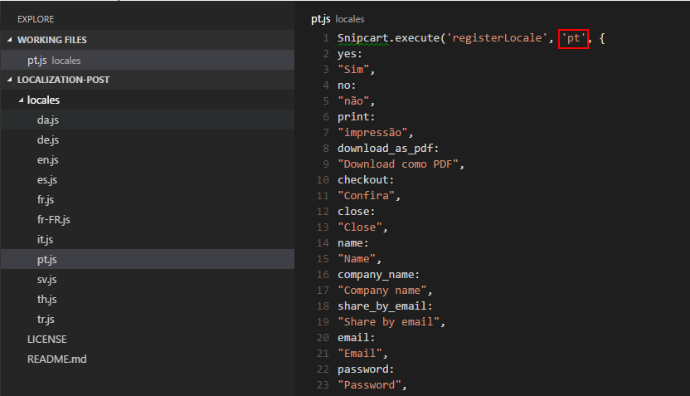The image size is (690, 396).
Task: Open da.js in locales folder
Action: (148, 120)
